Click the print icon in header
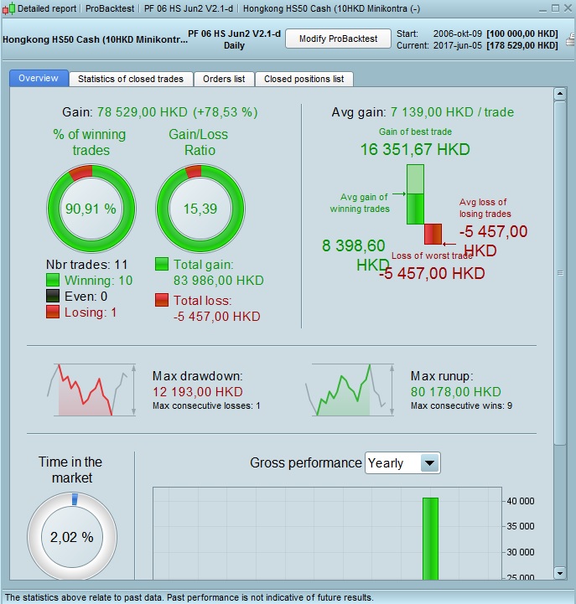 [x=571, y=39]
